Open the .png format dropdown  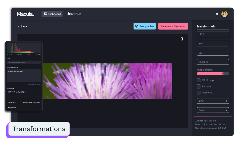(213, 101)
